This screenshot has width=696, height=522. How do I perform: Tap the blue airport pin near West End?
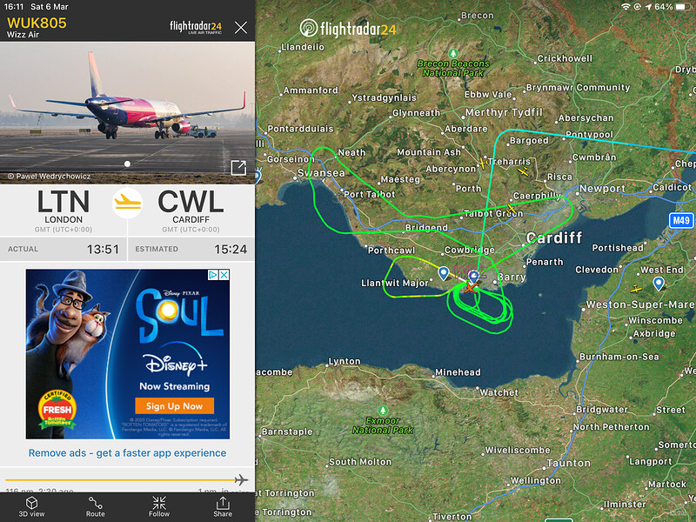[x=659, y=284]
